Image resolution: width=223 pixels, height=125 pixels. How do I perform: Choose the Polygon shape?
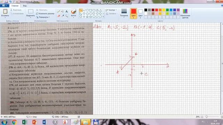click(x=97, y=10)
